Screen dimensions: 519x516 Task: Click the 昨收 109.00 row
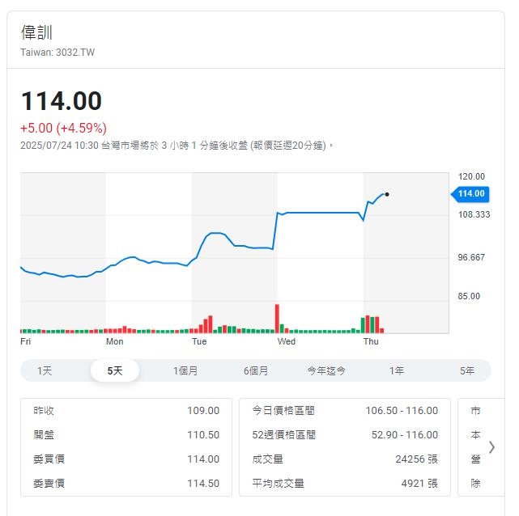[126, 411]
